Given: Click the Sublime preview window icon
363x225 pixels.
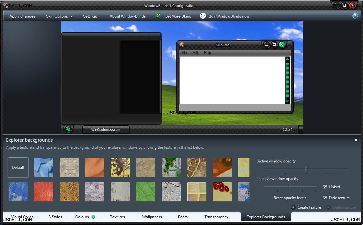Looking at the screenshot, I should coord(182,45).
